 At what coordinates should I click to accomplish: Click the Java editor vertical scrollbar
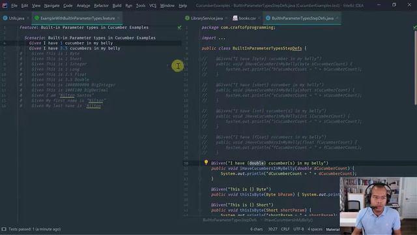416,68
